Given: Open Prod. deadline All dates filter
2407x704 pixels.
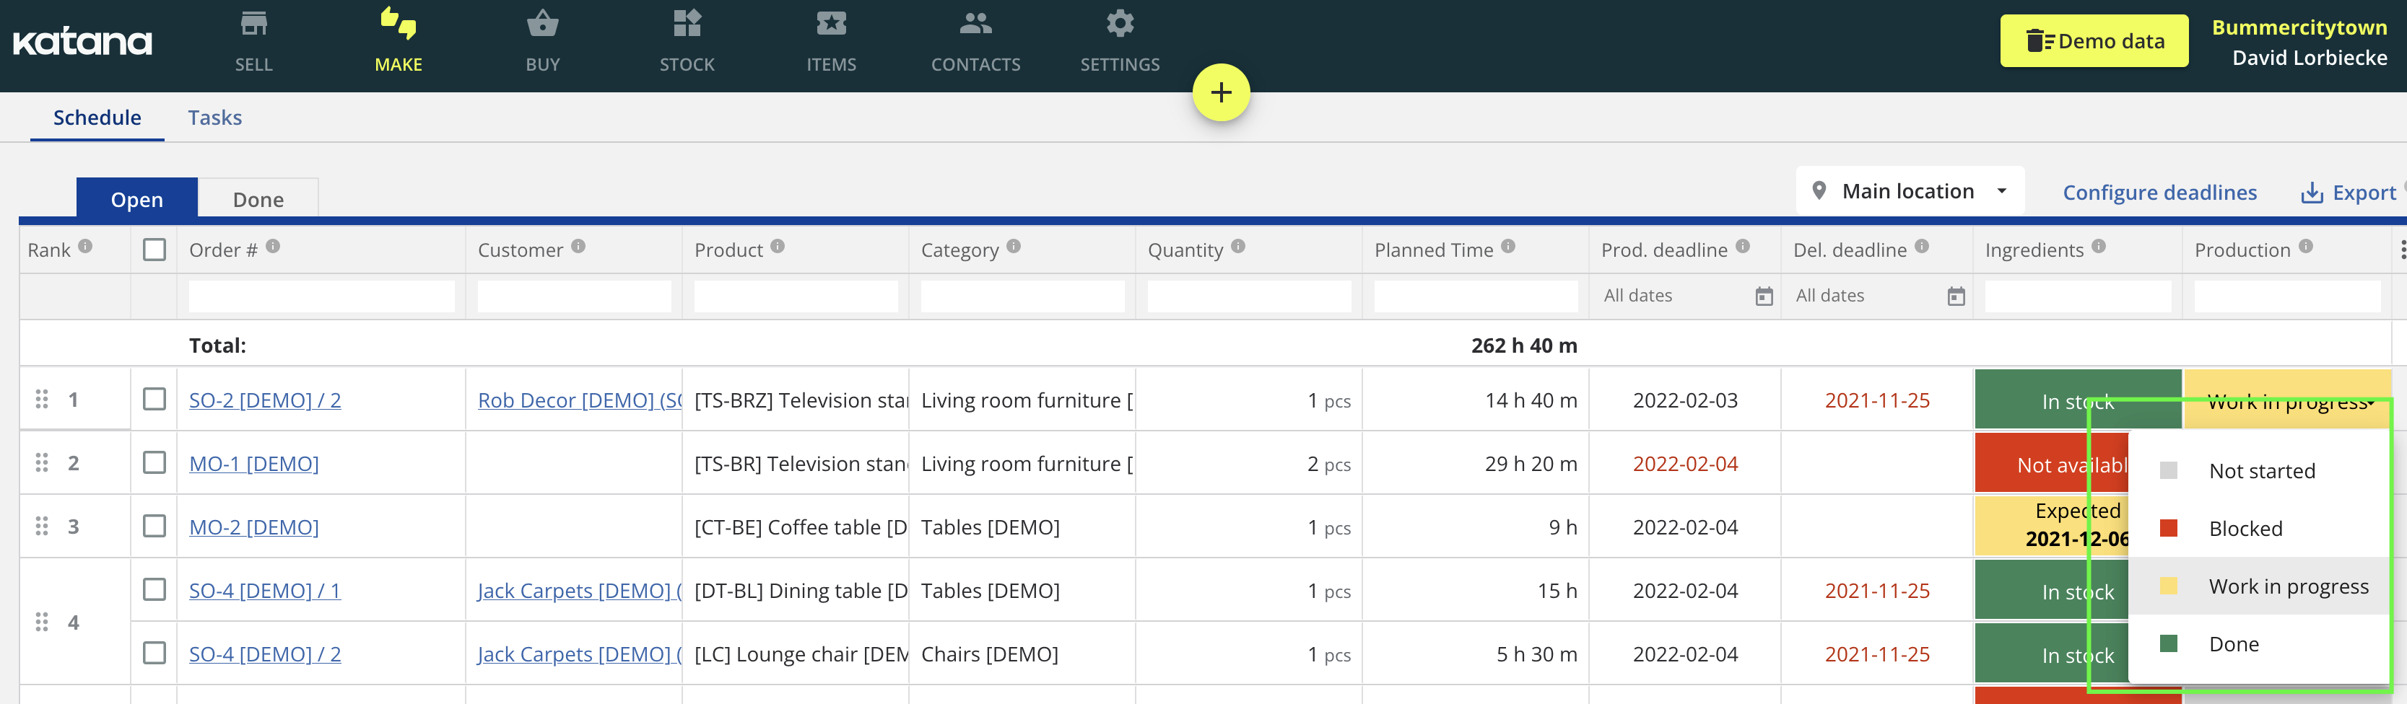Looking at the screenshot, I should point(1684,296).
